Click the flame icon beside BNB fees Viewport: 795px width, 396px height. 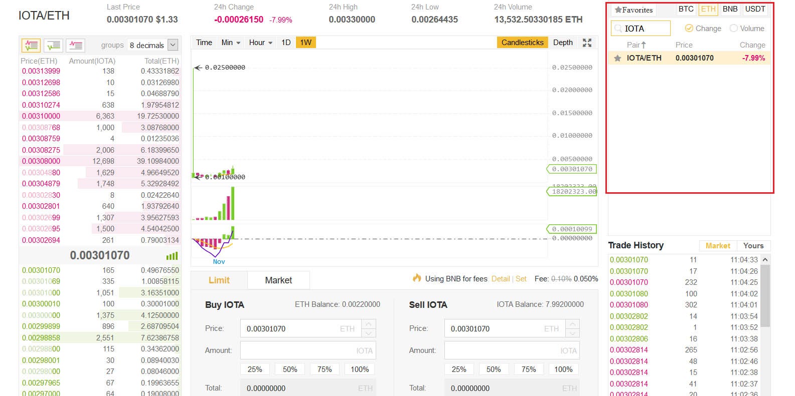(x=417, y=278)
